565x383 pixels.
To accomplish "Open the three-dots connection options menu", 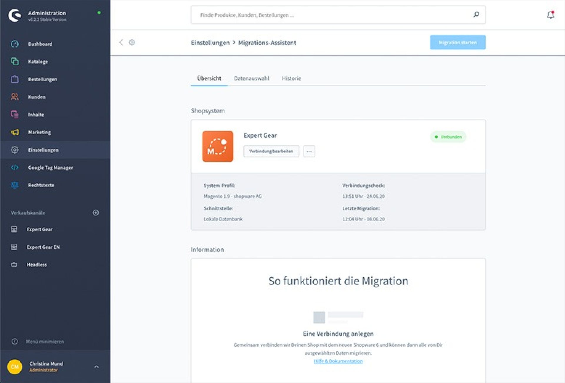I will (309, 151).
